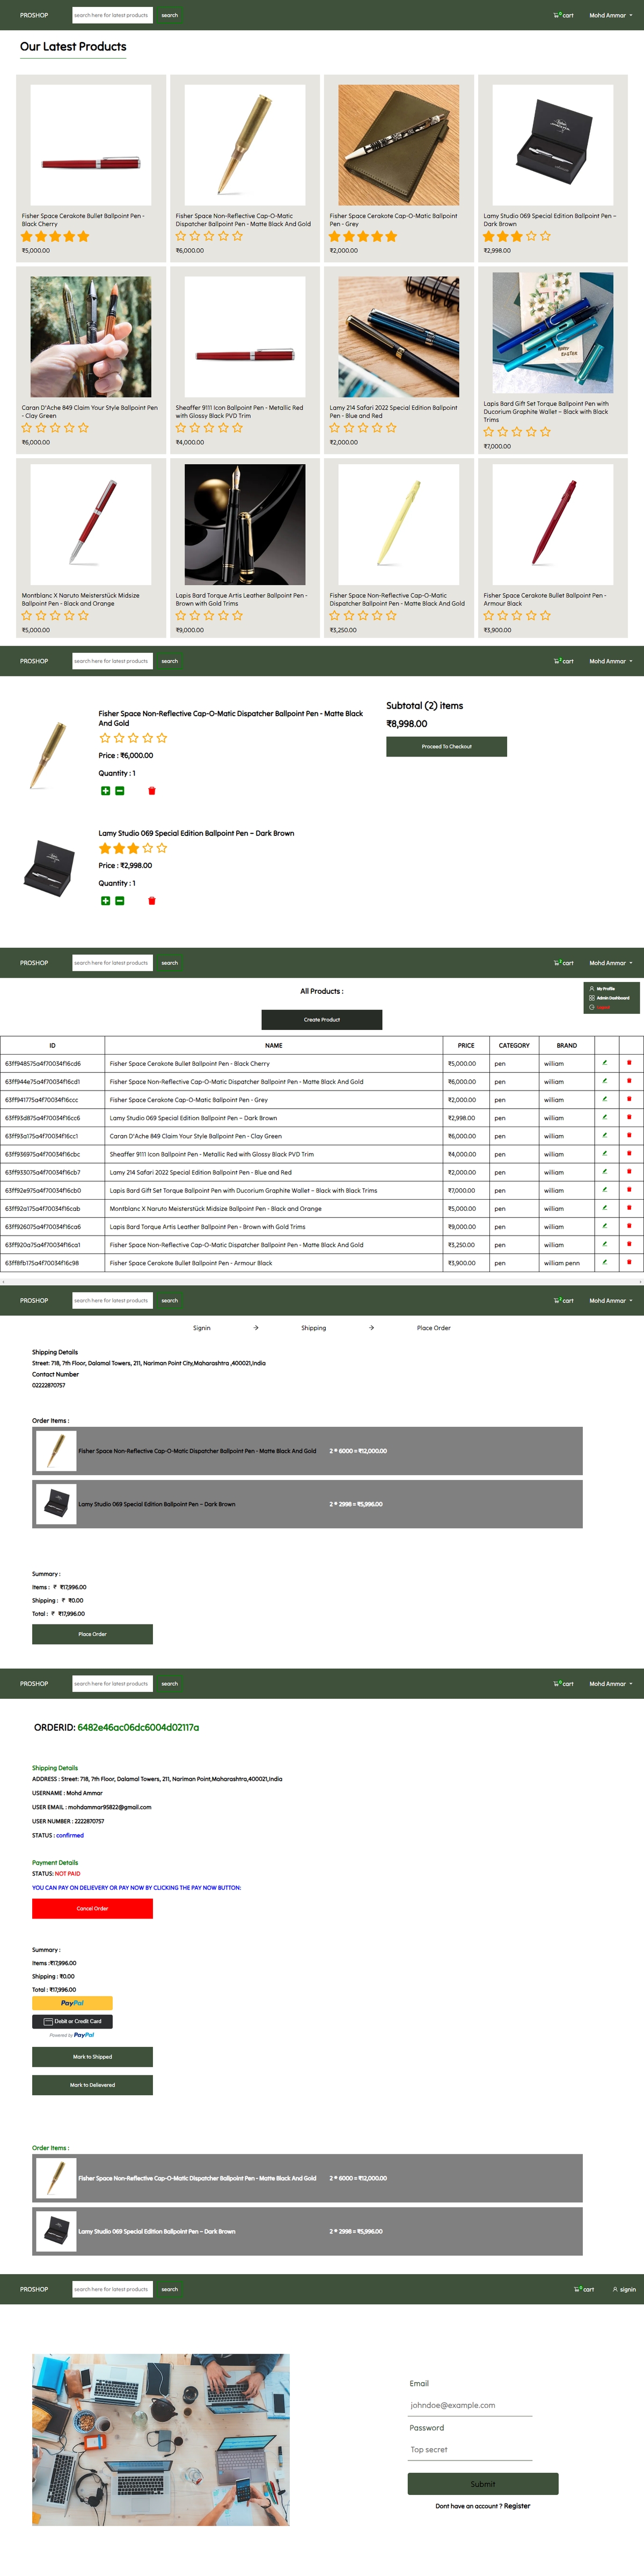
Task: Click the NAME column header in products table
Action: 274,1045
